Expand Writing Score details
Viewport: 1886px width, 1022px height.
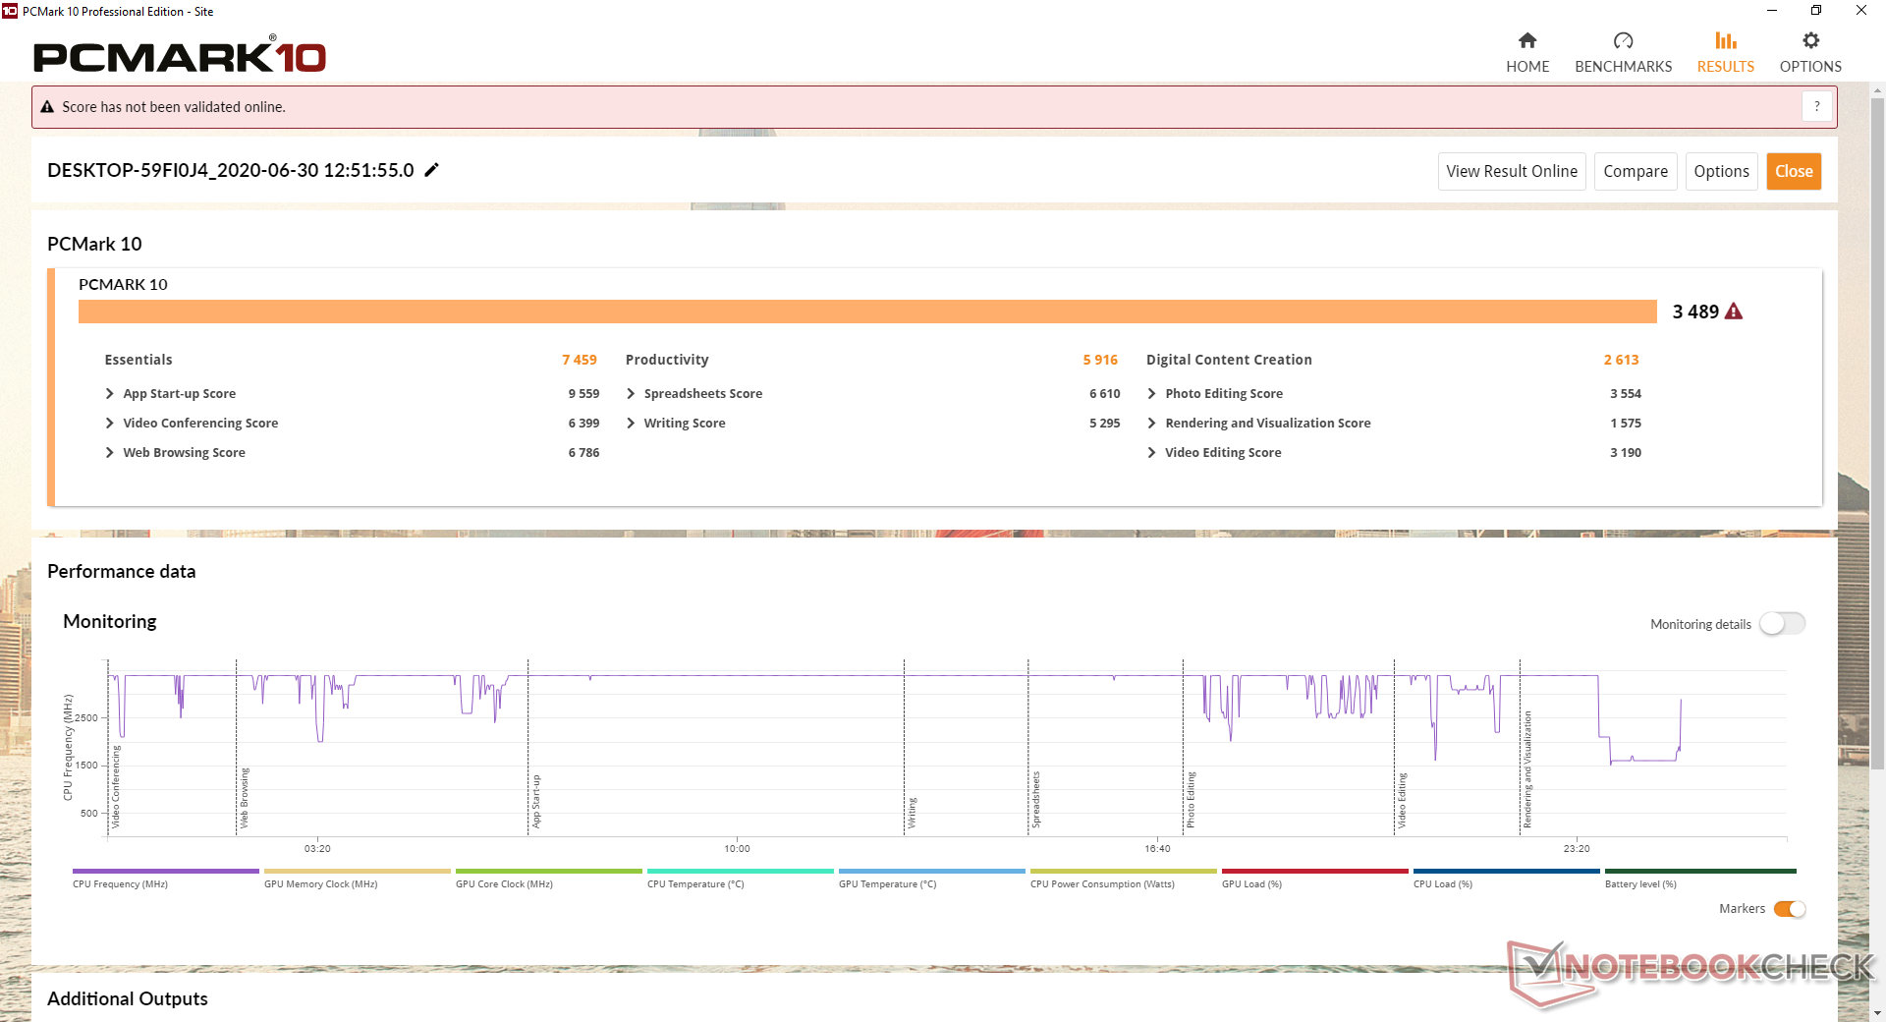pos(631,423)
